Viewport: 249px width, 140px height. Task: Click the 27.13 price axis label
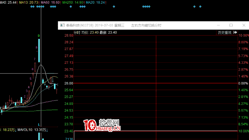[69, 63]
